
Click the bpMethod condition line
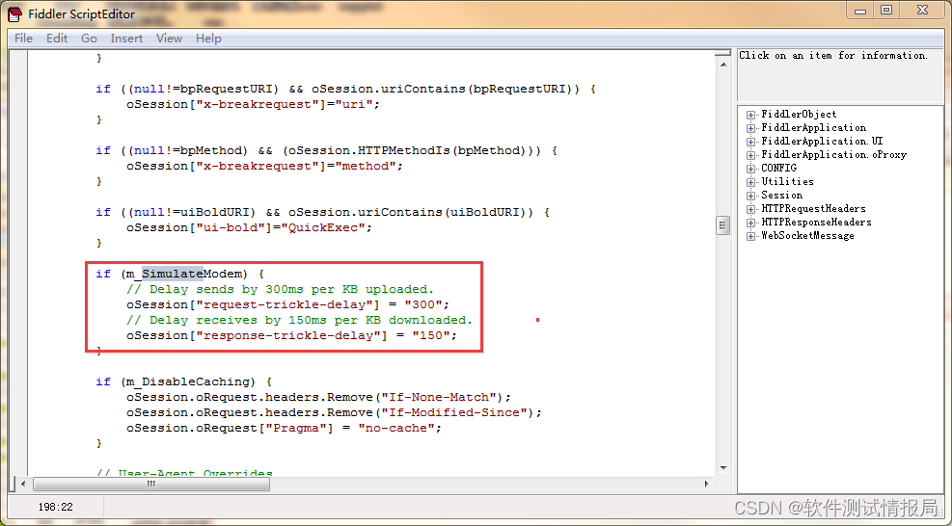tap(327, 150)
